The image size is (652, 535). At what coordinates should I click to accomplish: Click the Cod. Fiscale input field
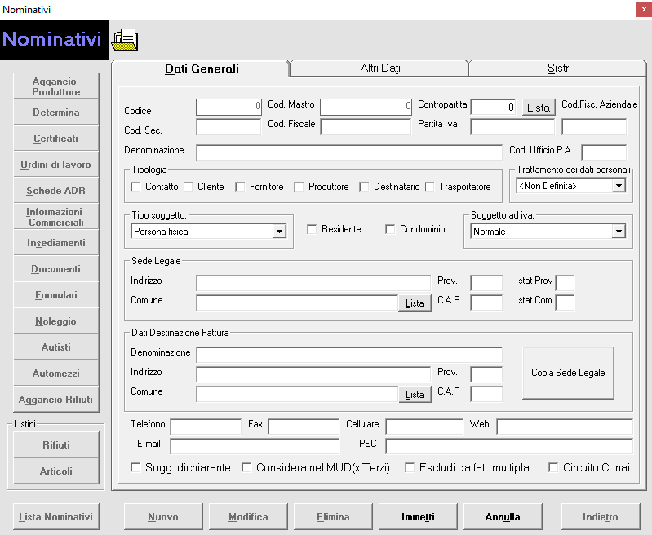(366, 126)
